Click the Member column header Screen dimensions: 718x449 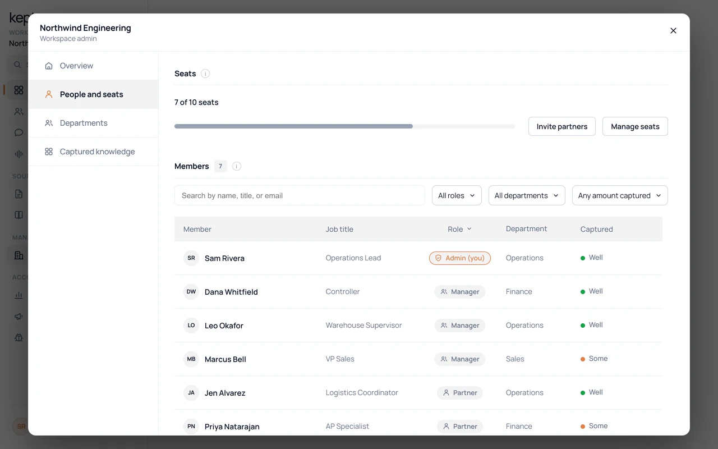(x=197, y=229)
